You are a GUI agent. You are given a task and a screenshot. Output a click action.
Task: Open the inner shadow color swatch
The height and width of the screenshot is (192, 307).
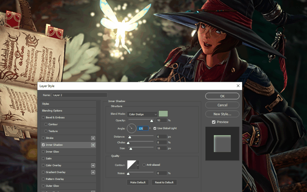(x=163, y=114)
